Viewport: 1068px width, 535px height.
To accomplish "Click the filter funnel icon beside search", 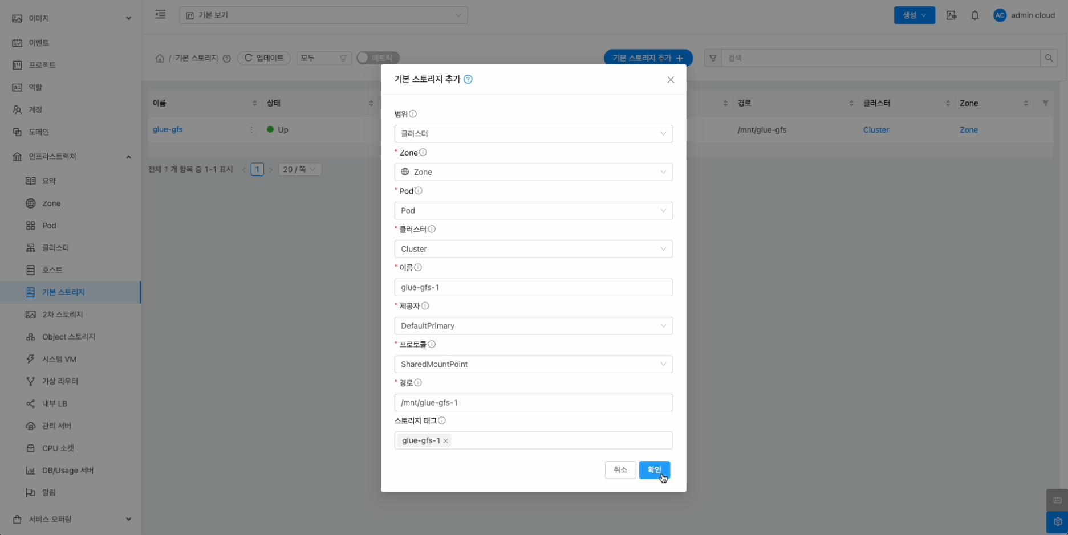I will click(713, 58).
